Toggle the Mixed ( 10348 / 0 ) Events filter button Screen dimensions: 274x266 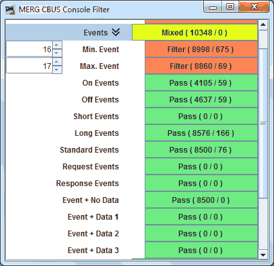[195, 32]
